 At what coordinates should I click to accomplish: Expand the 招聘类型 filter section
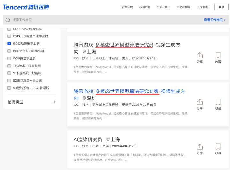pos(55,102)
